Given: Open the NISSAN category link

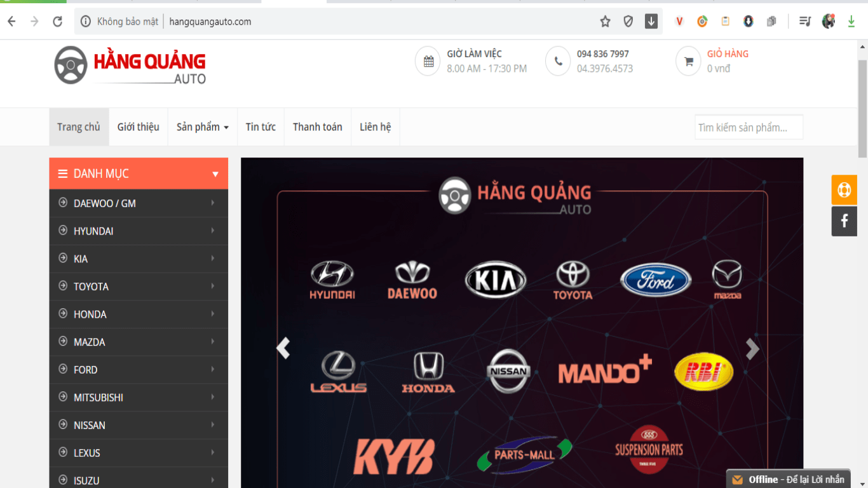Looking at the screenshot, I should [x=139, y=425].
